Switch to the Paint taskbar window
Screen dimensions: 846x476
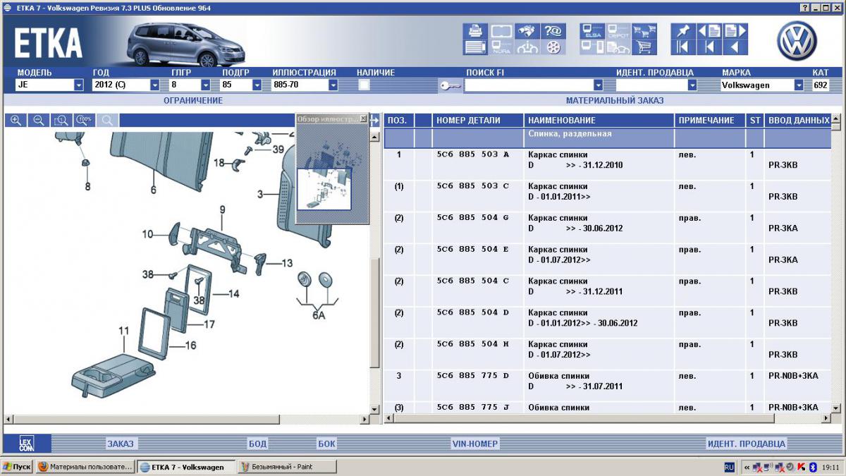(287, 467)
